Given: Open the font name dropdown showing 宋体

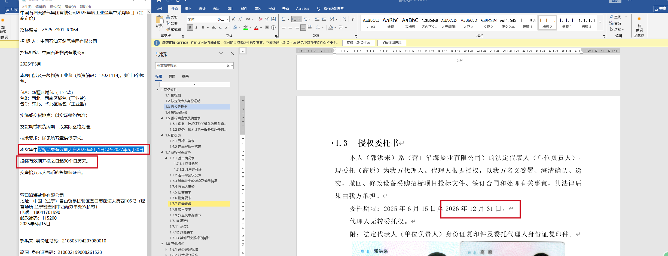Looking at the screenshot, I should (x=214, y=19).
